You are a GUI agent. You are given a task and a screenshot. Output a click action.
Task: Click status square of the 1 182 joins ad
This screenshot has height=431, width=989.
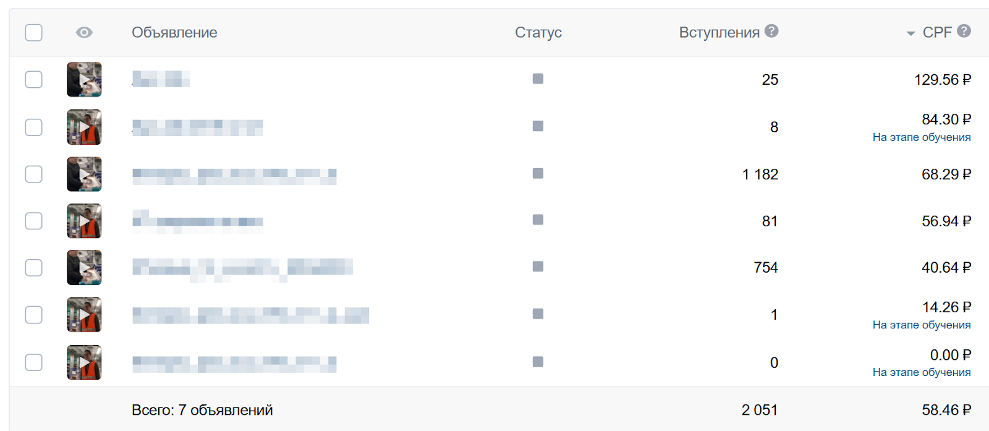click(538, 173)
